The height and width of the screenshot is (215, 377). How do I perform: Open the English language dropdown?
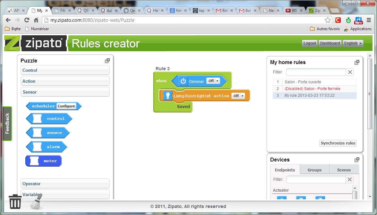tap(353, 43)
